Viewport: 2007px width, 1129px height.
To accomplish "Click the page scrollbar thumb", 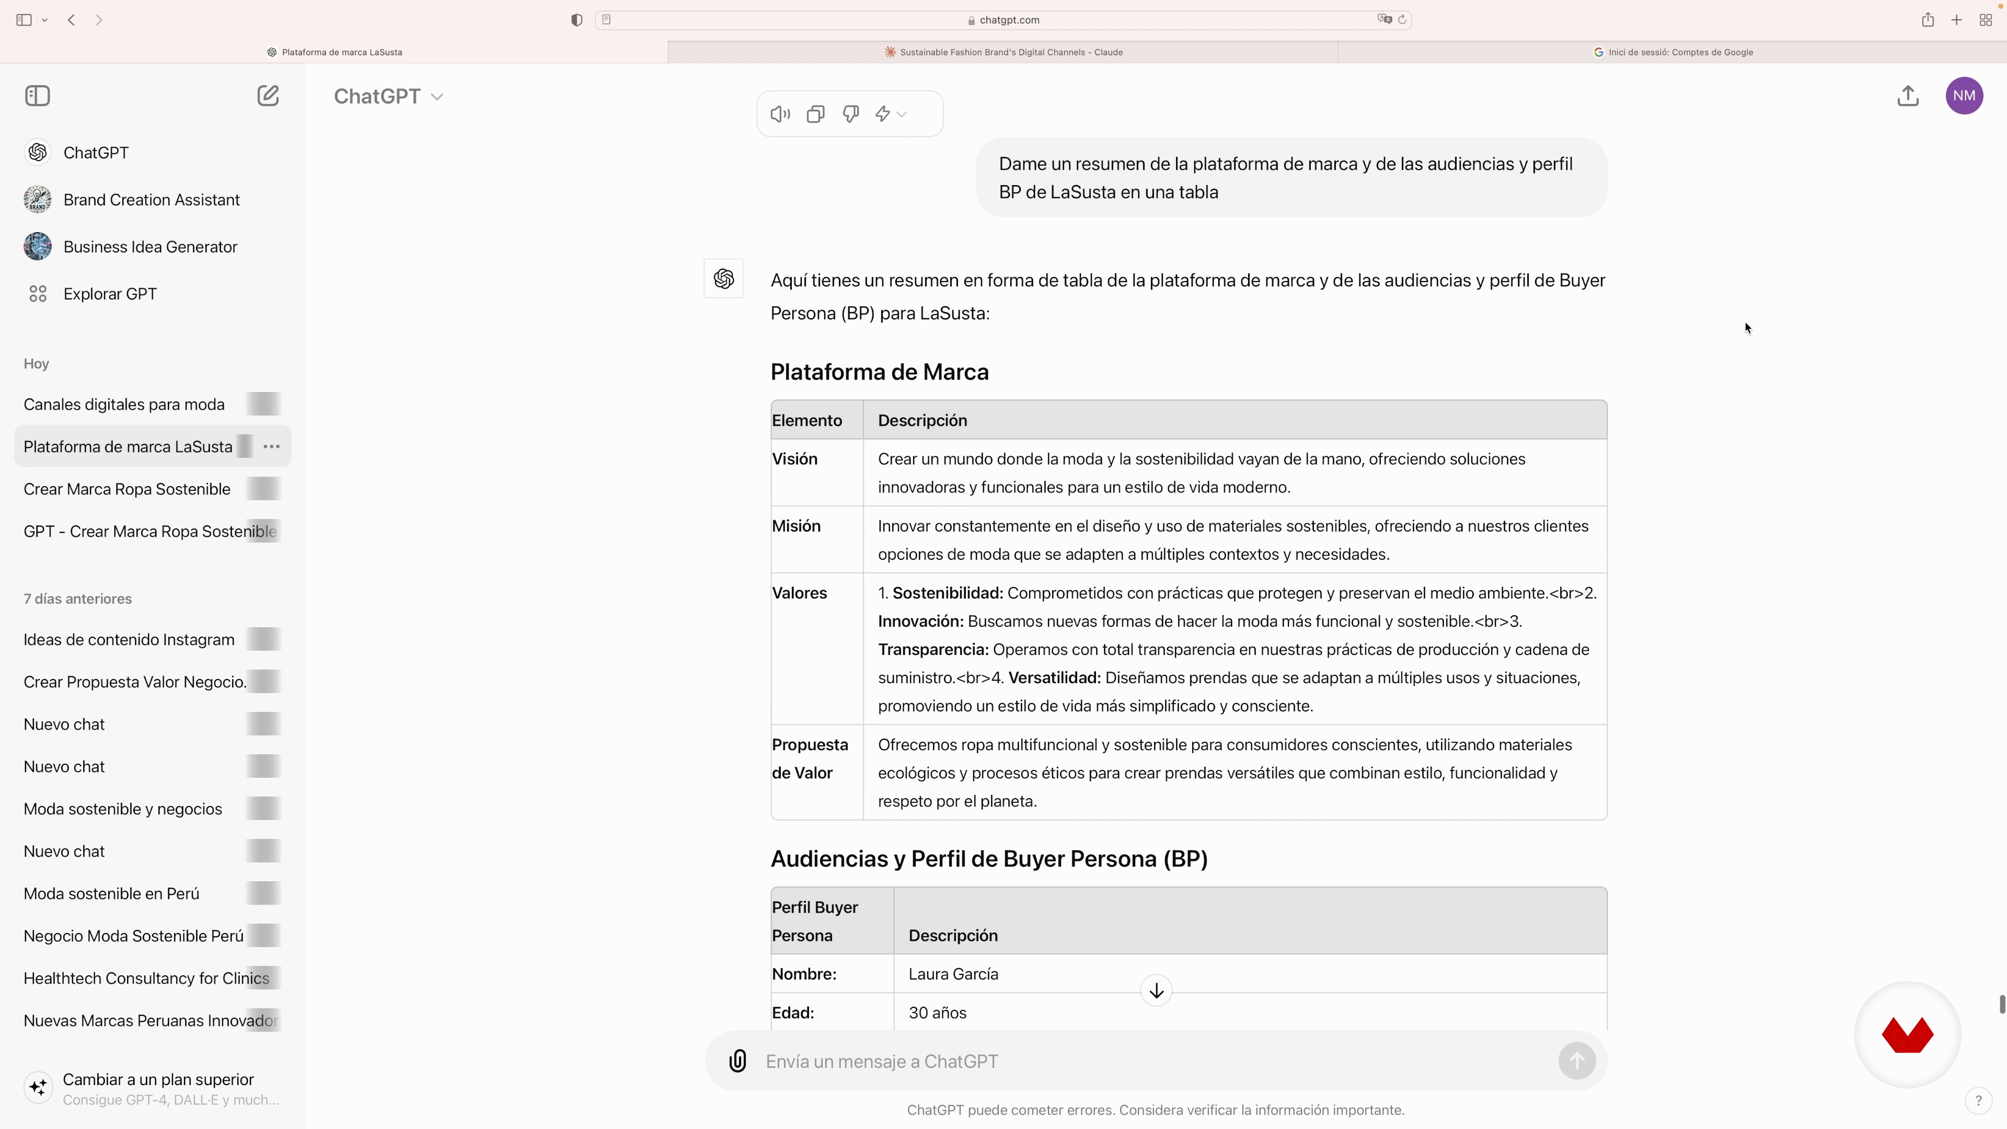I will 2002,1004.
